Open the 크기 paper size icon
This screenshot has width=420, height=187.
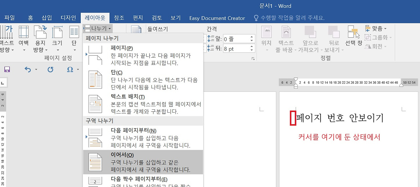click(x=57, y=32)
